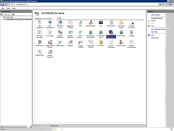
Task: Open the view style dropdown next to grouping
Action: pos(60,19)
